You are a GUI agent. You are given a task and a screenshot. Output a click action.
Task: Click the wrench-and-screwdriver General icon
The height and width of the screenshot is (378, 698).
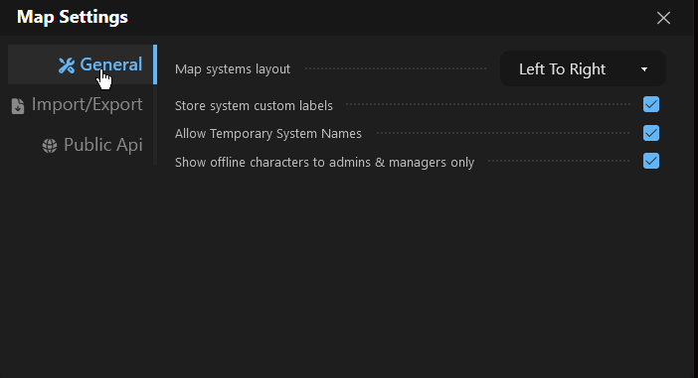[67, 65]
